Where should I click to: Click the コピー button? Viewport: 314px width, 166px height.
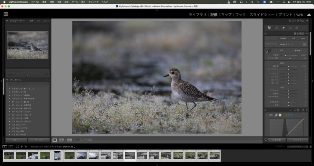pos(16,140)
